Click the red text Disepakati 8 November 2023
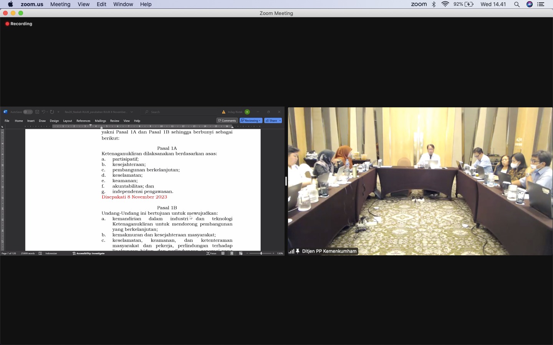 pyautogui.click(x=134, y=197)
